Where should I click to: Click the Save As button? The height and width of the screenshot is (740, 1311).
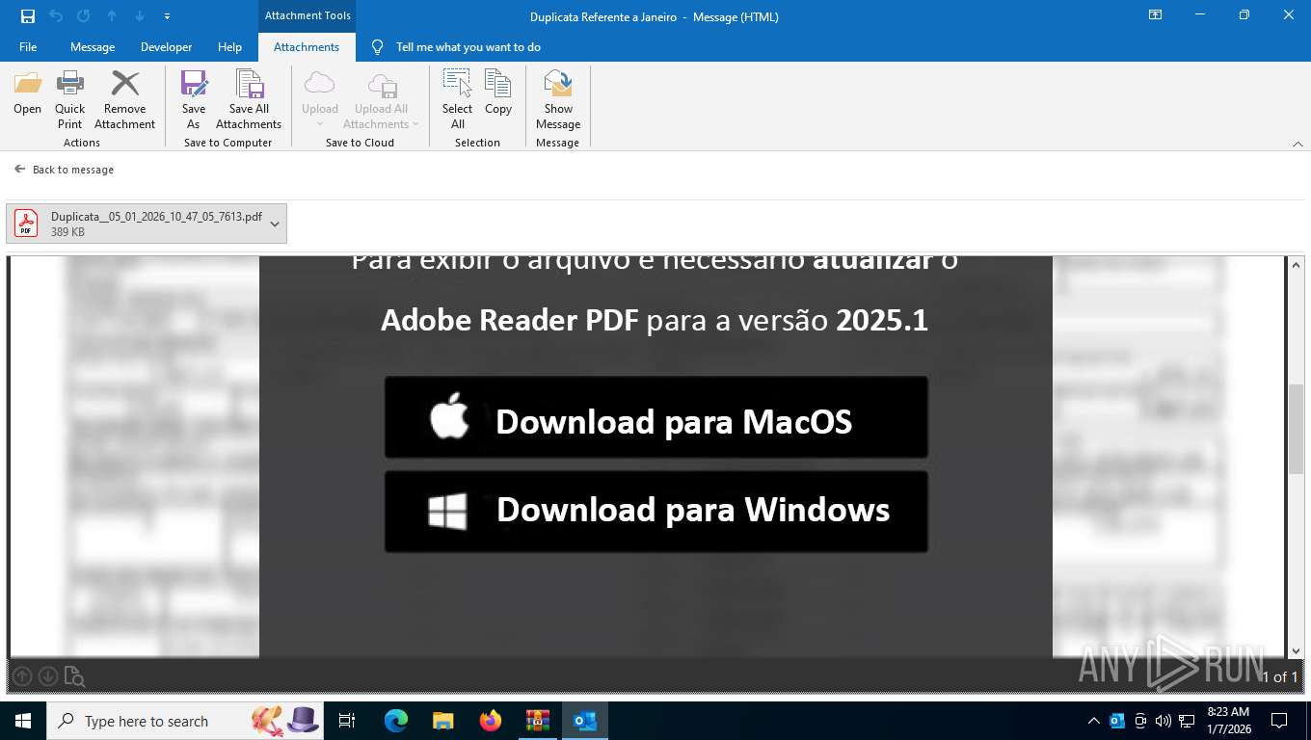coord(194,99)
